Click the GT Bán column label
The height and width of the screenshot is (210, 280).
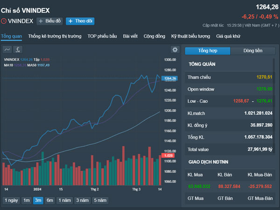click(x=225, y=198)
